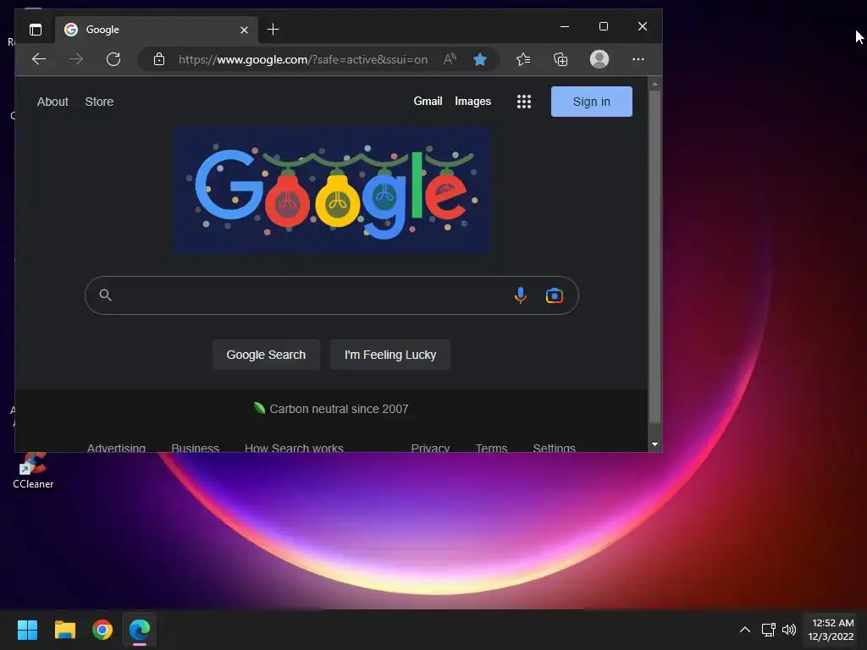Open the network status tray icon
Viewport: 867px width, 650px height.
coord(768,630)
